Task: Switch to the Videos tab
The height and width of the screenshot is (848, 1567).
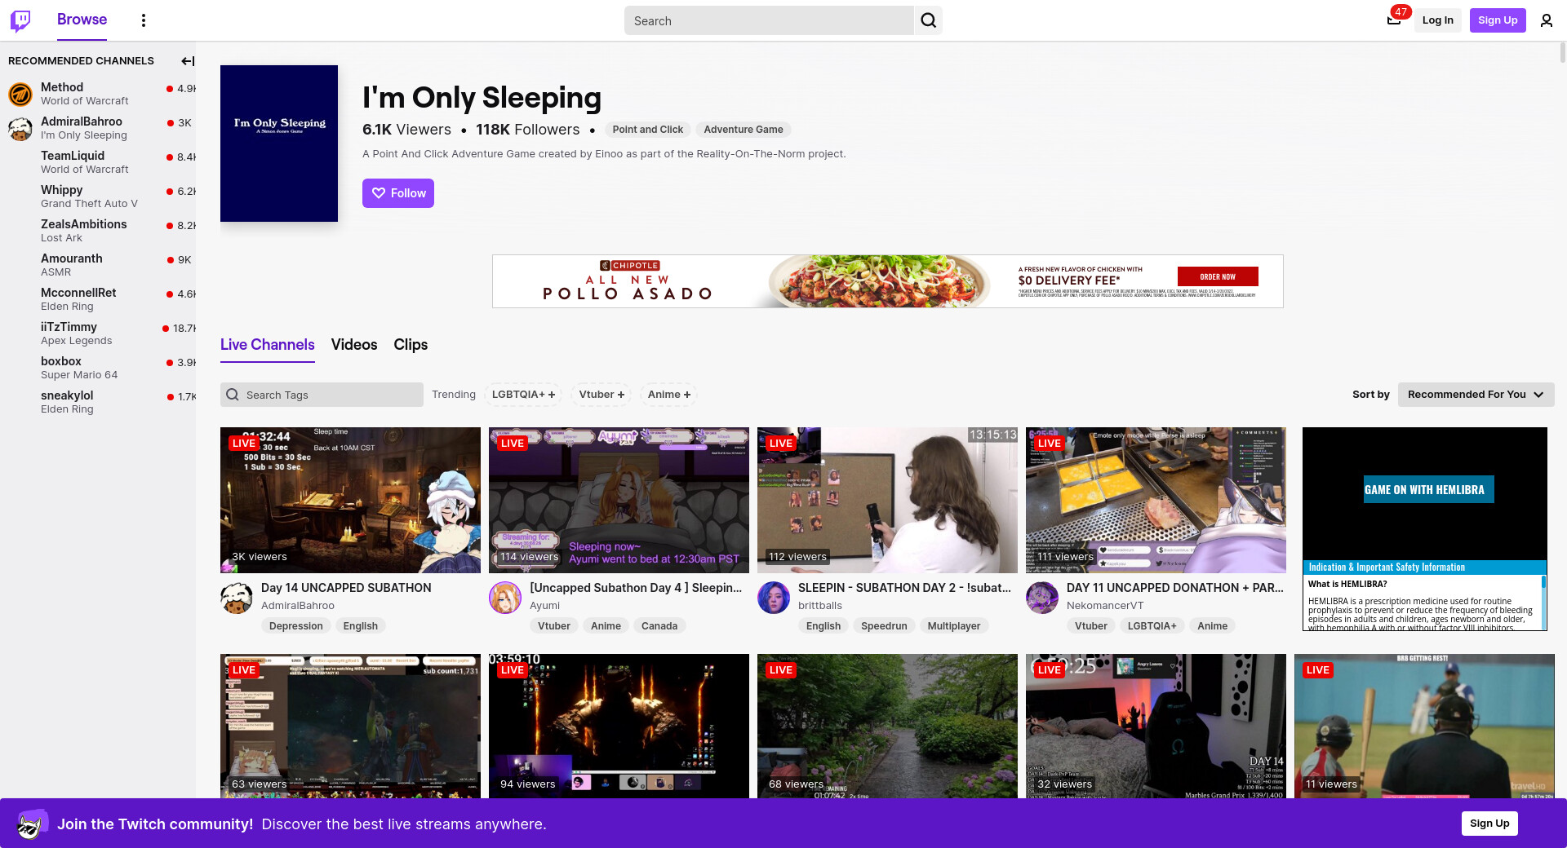Action: pos(354,345)
